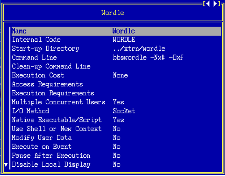225x176 pixels.
Task: Toggle Native Executable/Script option
Action: tap(116, 120)
